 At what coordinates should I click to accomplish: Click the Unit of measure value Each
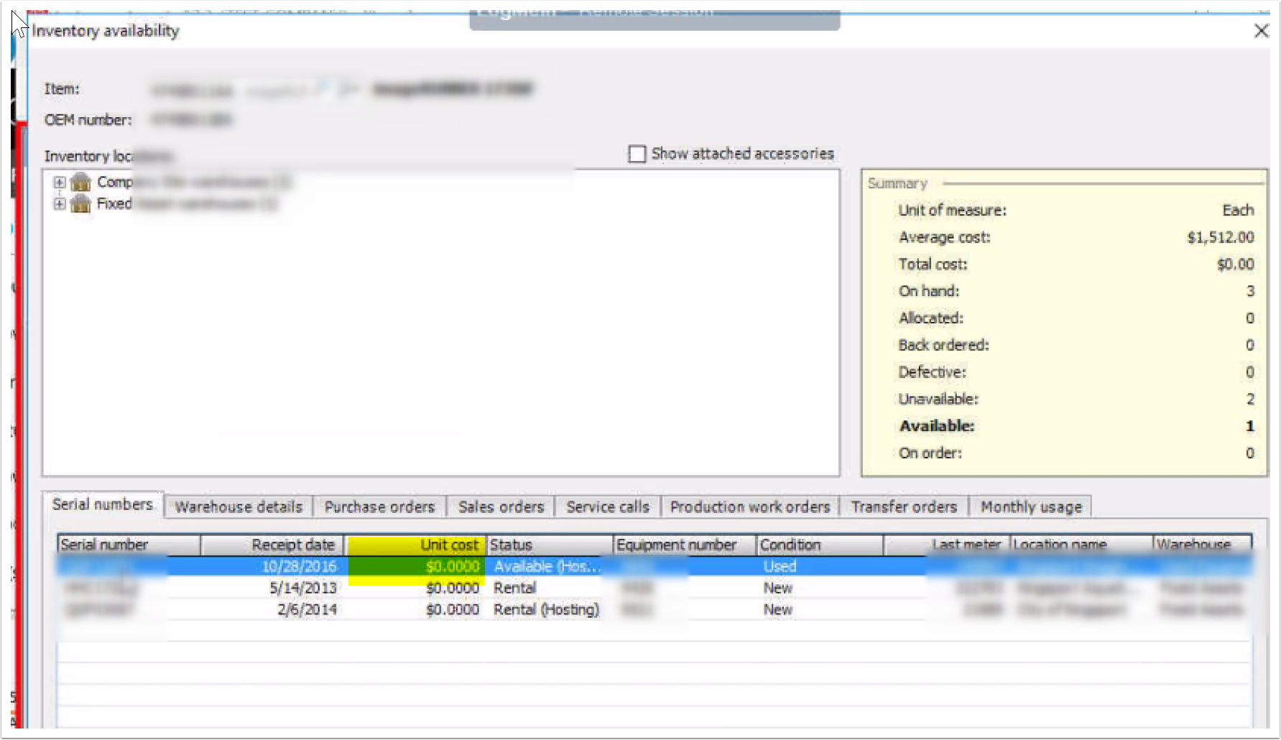pos(1239,211)
